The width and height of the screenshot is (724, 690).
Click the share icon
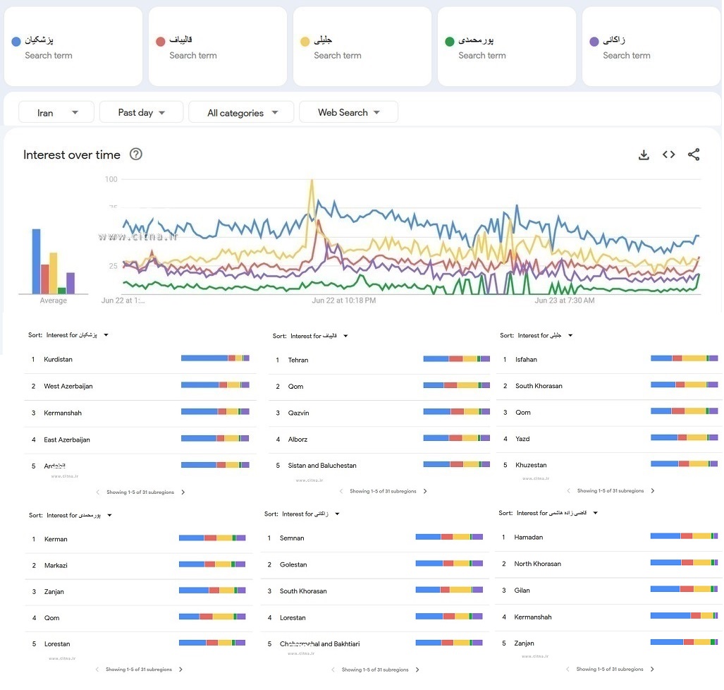694,155
